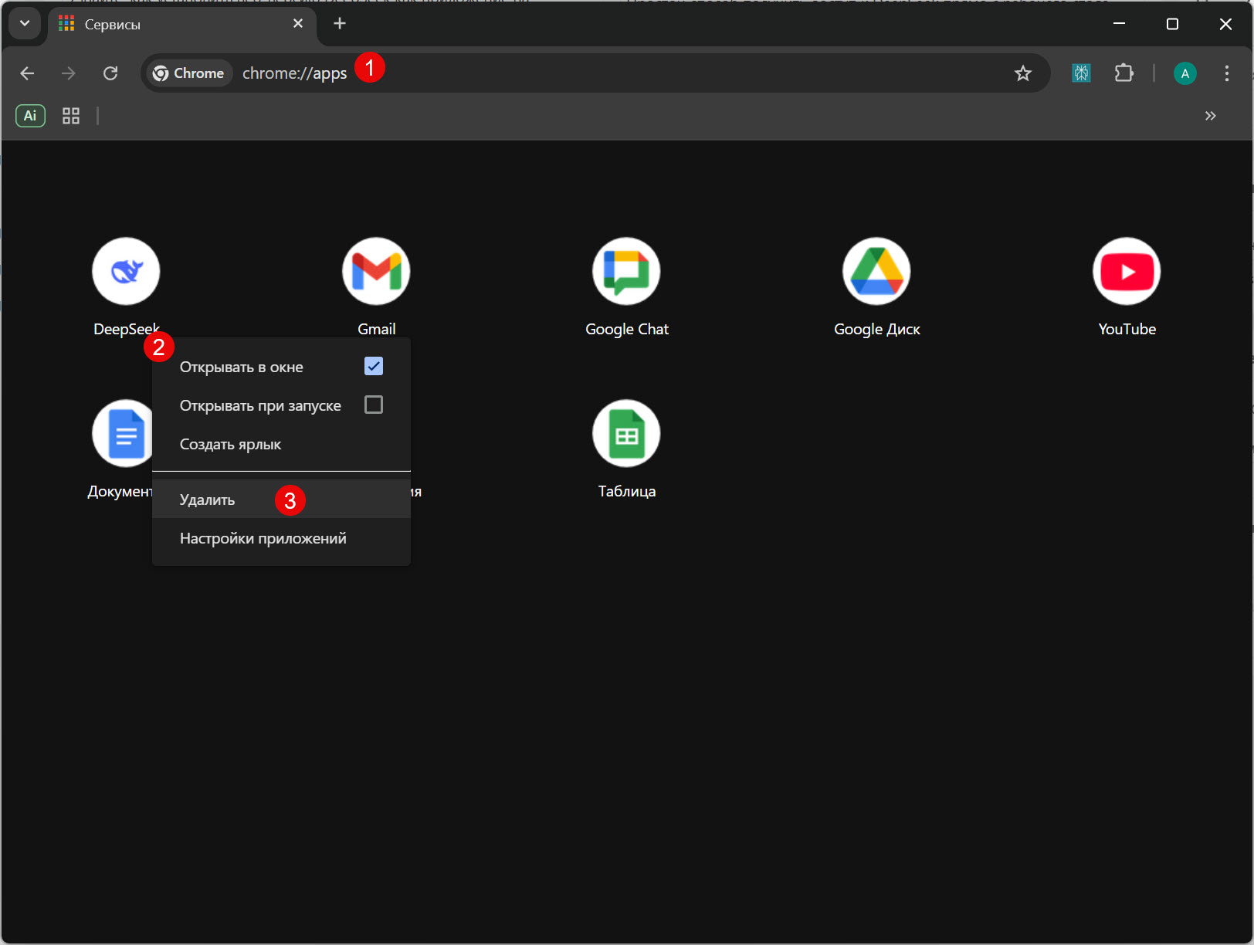1254x945 pixels.
Task: Click the Chrome site info chip
Action: click(x=188, y=73)
